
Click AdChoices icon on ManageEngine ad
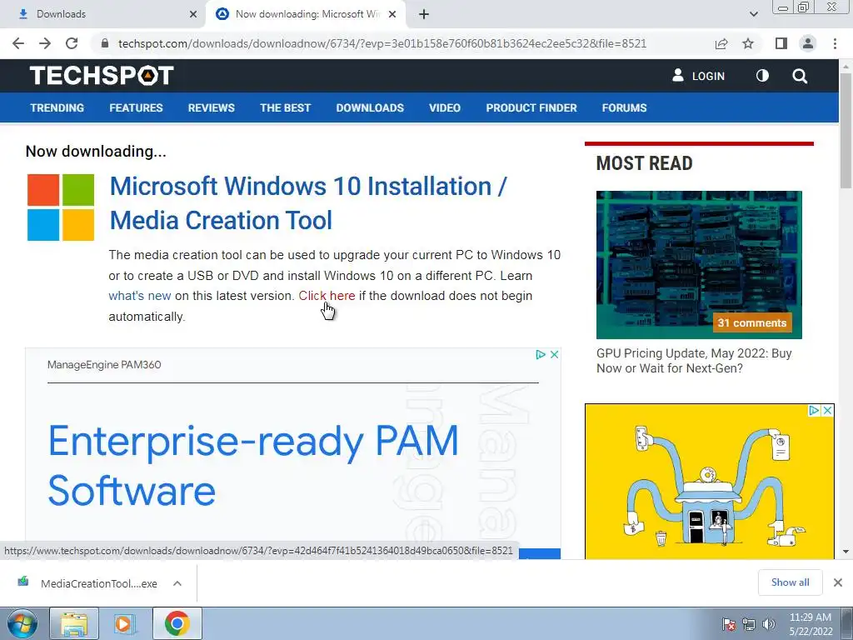pos(540,354)
